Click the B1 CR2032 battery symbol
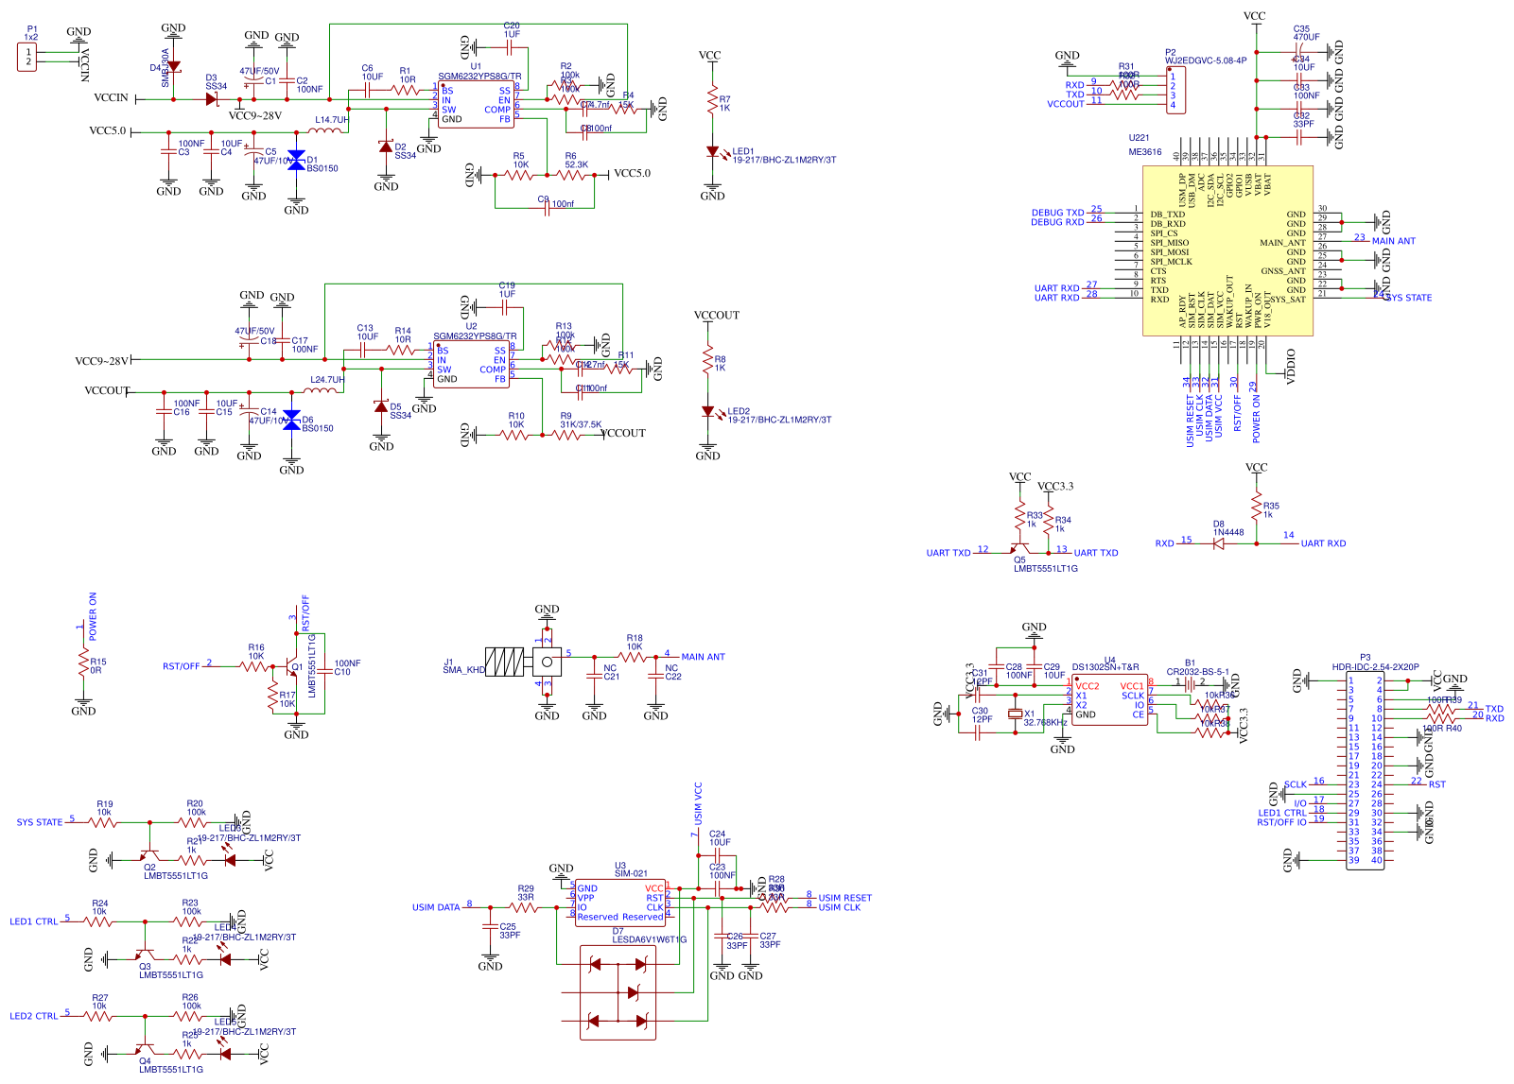The height and width of the screenshot is (1084, 1514). 1191,682
